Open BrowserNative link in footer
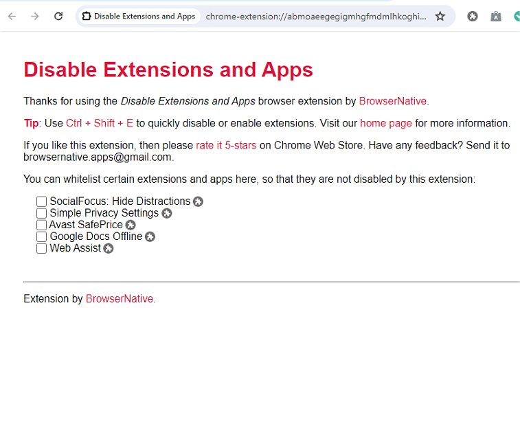This screenshot has width=520, height=431. (120, 298)
